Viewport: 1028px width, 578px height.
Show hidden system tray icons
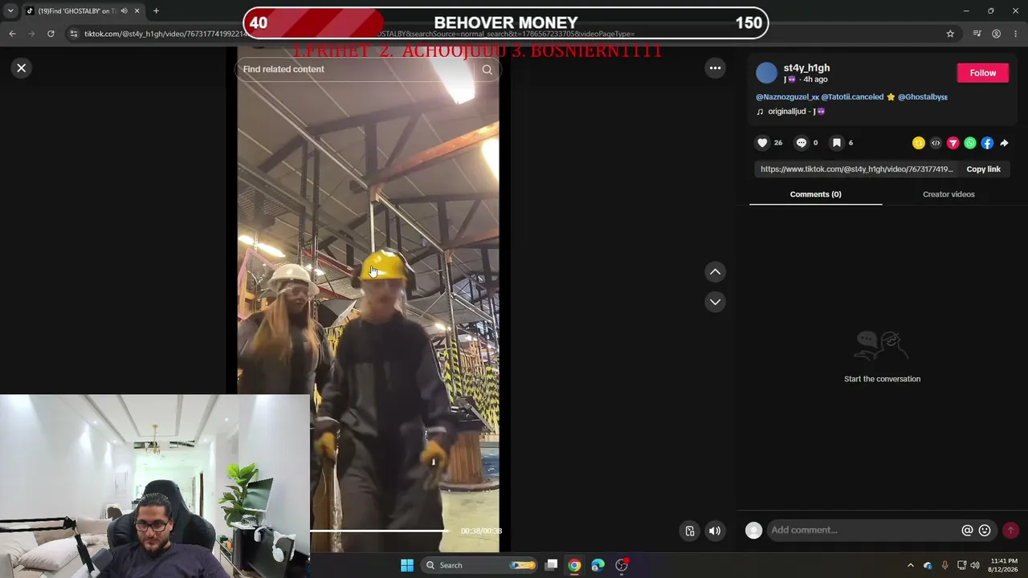(x=910, y=565)
